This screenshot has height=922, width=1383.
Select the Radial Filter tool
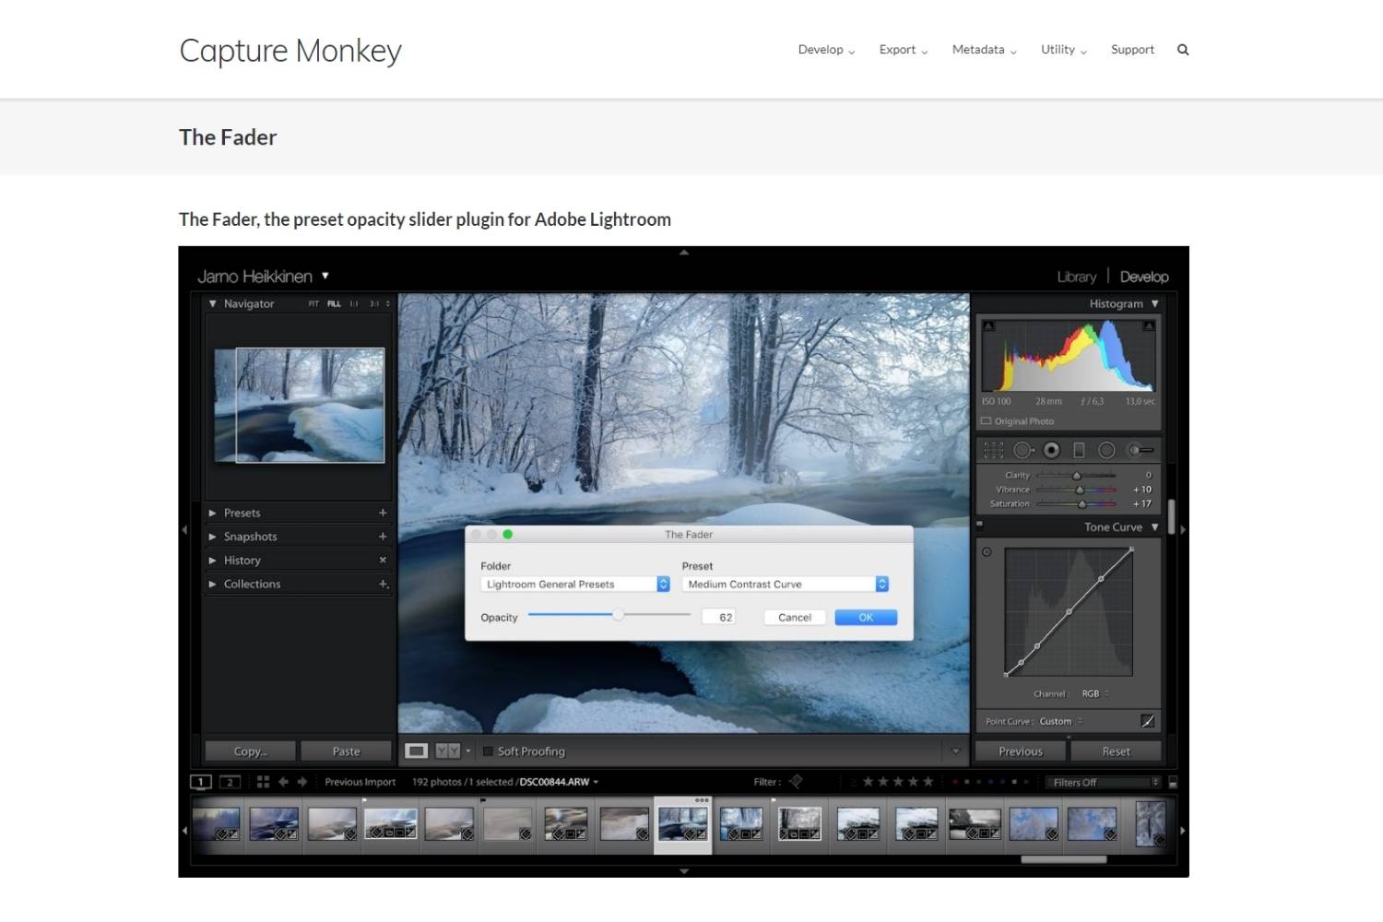coord(1106,450)
